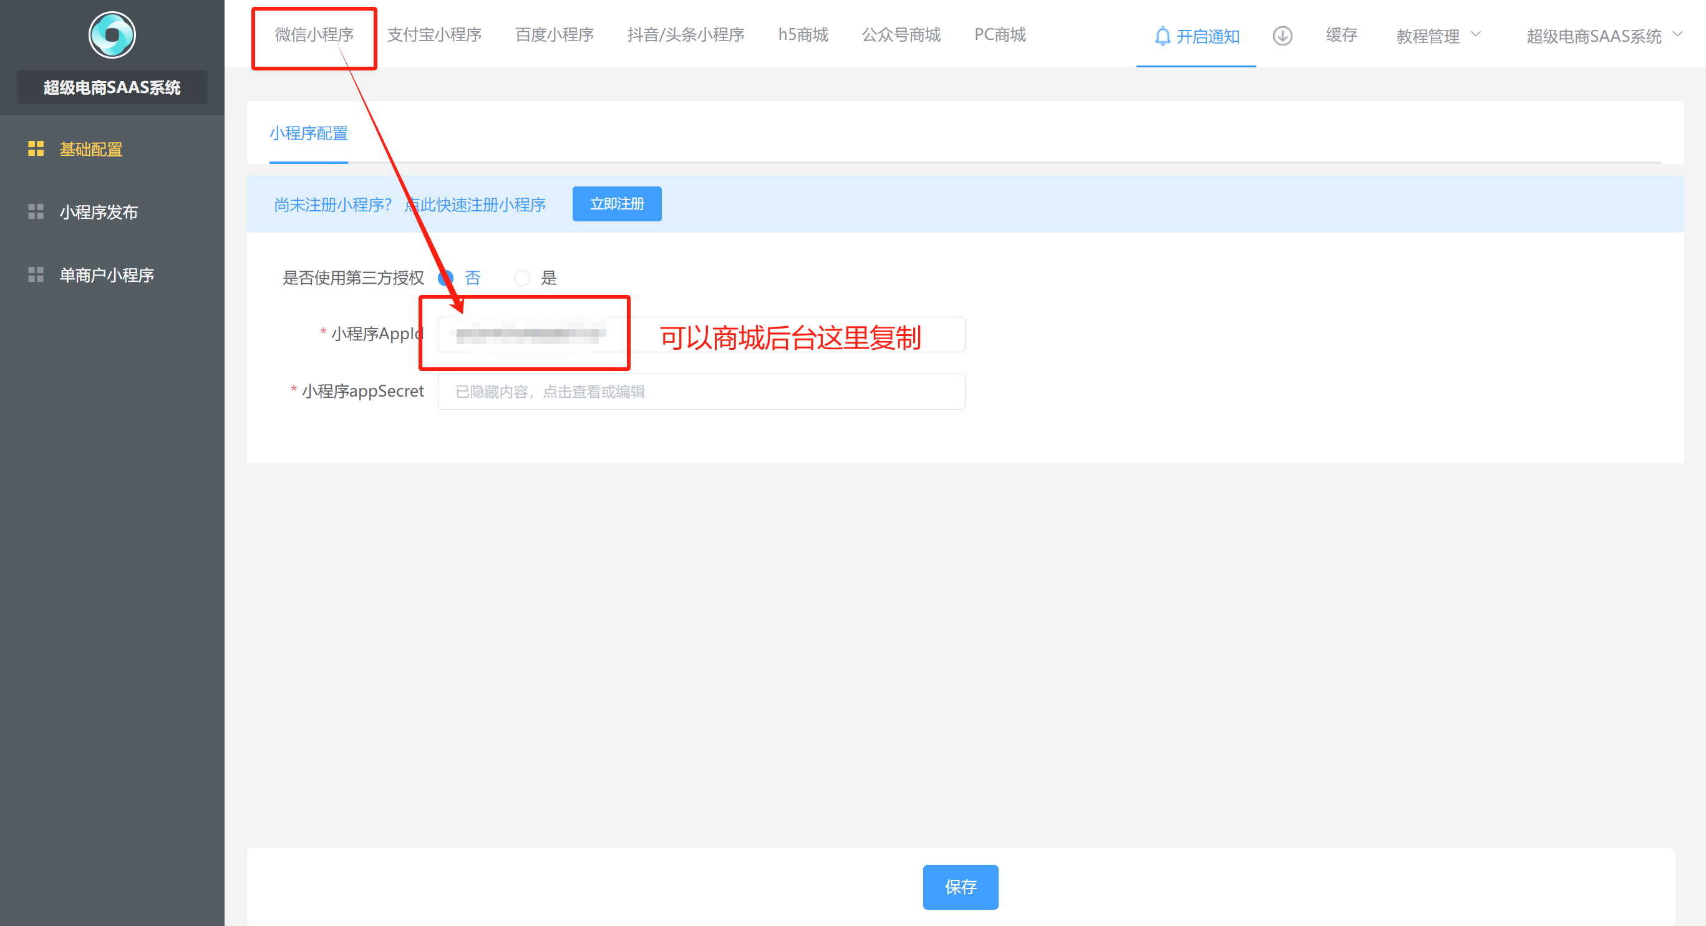Click the 立即注册 button

(616, 204)
